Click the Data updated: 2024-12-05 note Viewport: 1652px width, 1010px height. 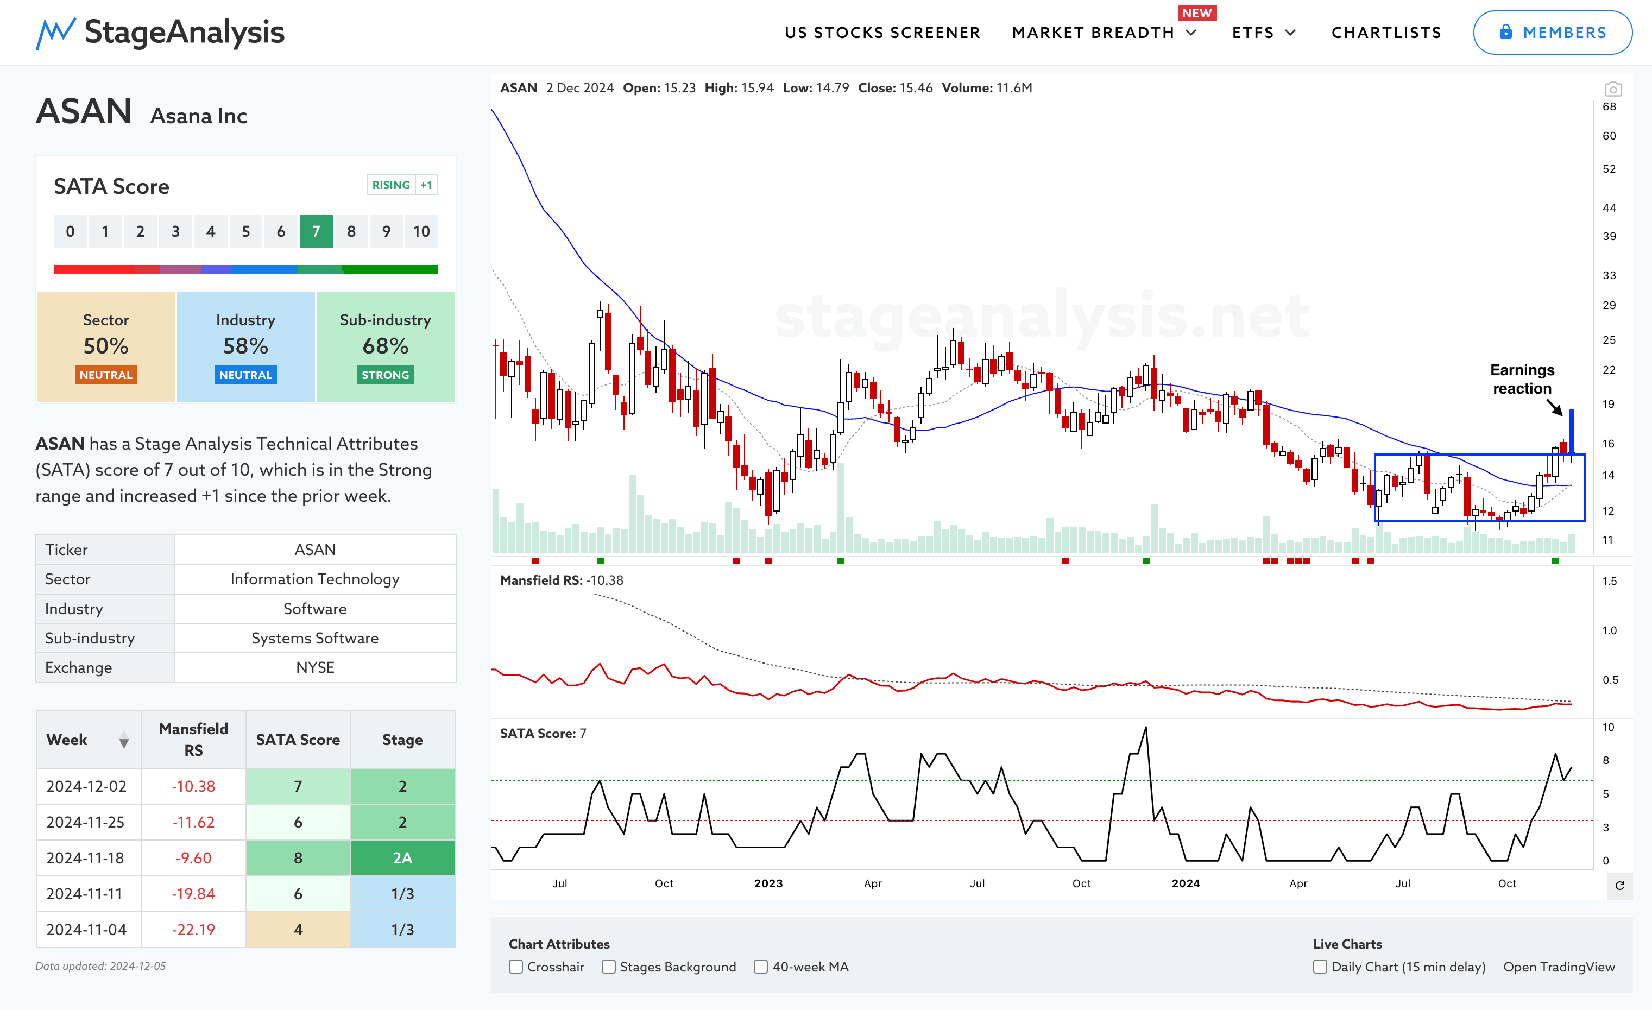tap(100, 966)
